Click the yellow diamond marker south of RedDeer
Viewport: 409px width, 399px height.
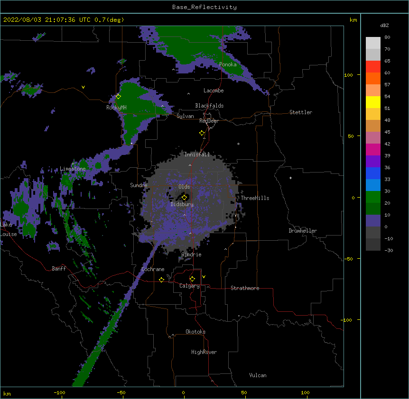coord(202,133)
